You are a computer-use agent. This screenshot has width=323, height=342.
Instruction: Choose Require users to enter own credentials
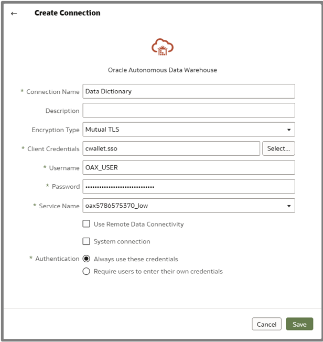[x=87, y=271]
